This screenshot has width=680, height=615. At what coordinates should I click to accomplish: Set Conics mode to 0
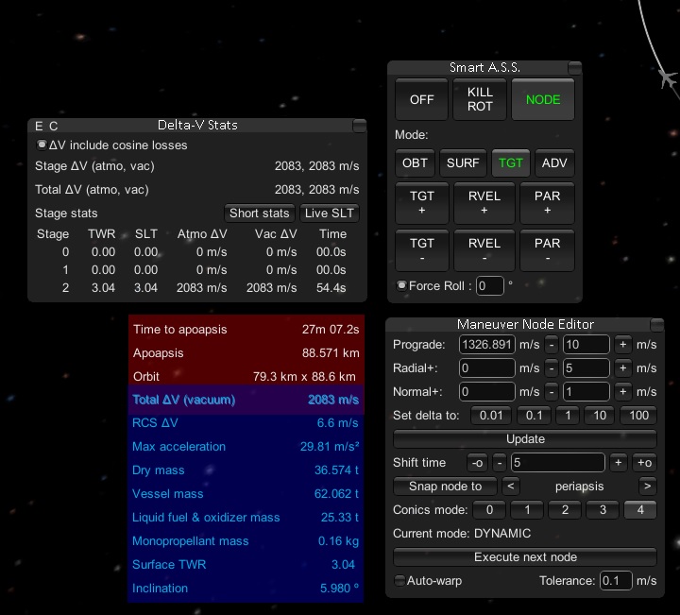coord(489,510)
